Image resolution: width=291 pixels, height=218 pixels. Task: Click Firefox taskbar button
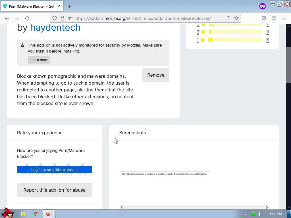tap(48, 214)
